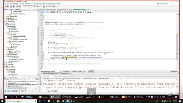The image size is (183, 103).
Task: Open the Members dropdown in Navigator
Action: [x=13, y=79]
